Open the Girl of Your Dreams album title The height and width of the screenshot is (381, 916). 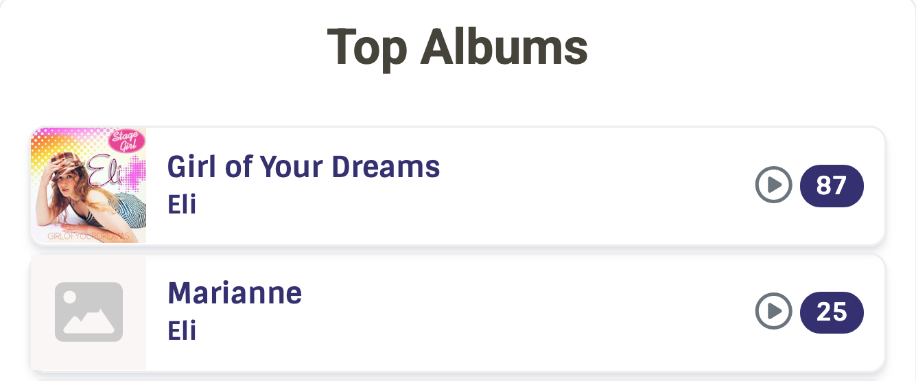click(303, 167)
